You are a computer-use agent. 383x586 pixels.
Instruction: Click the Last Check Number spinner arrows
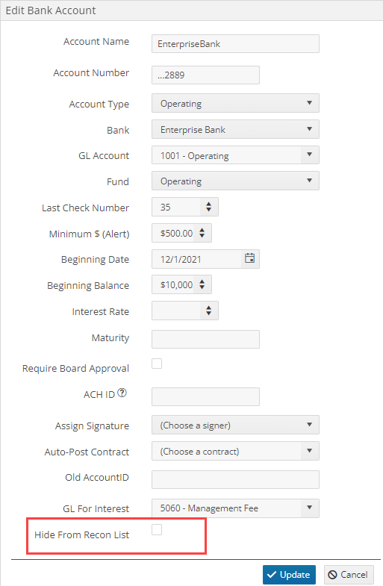(x=208, y=207)
